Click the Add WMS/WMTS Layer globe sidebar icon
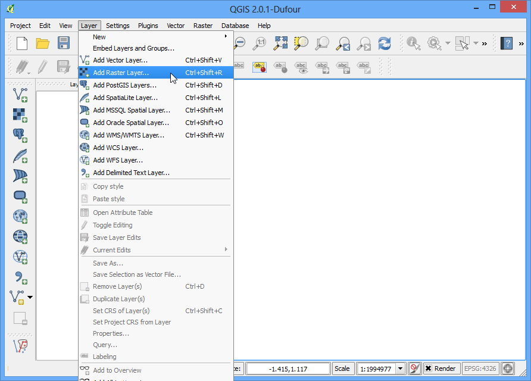The height and width of the screenshot is (381, 531). click(x=20, y=217)
